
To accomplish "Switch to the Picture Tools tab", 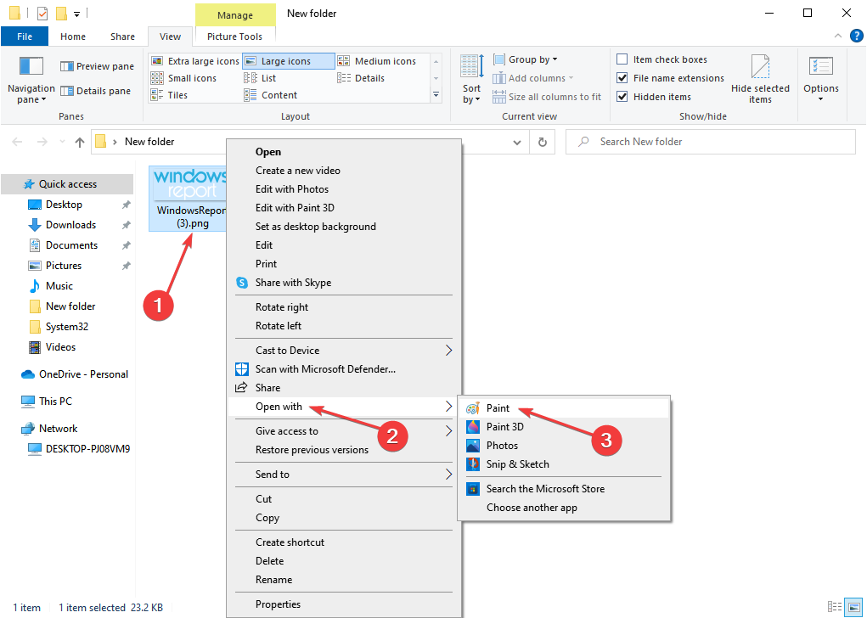I will 234,37.
